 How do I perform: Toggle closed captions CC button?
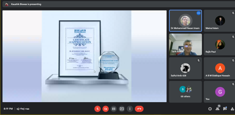point(114,109)
